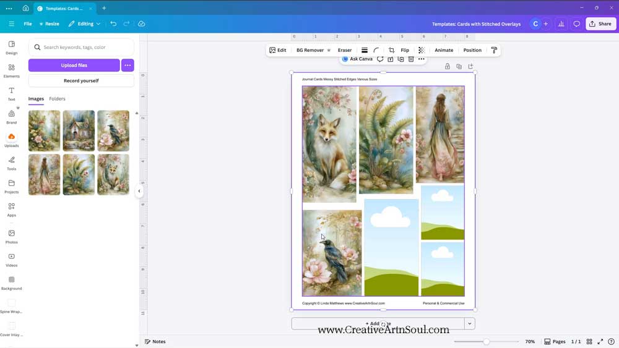Viewport: 619px width, 348px height.
Task: Delete element with trash icon
Action: coord(411,59)
